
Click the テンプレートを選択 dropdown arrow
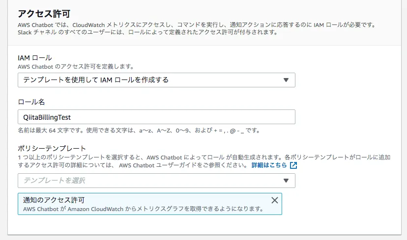[x=286, y=181]
